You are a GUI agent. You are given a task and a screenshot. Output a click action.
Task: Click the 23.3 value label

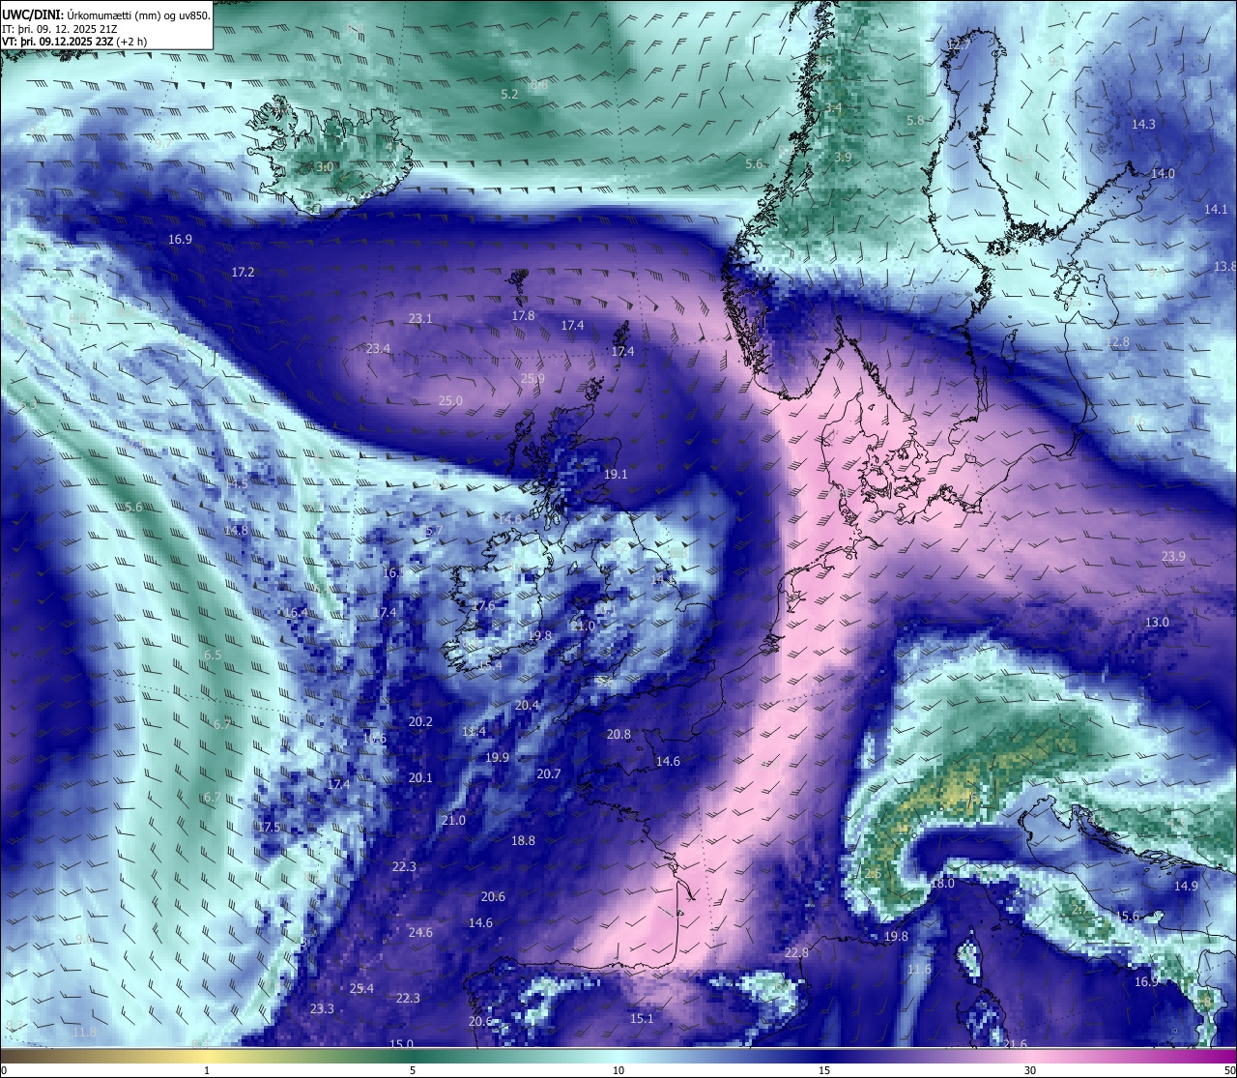click(x=322, y=1008)
